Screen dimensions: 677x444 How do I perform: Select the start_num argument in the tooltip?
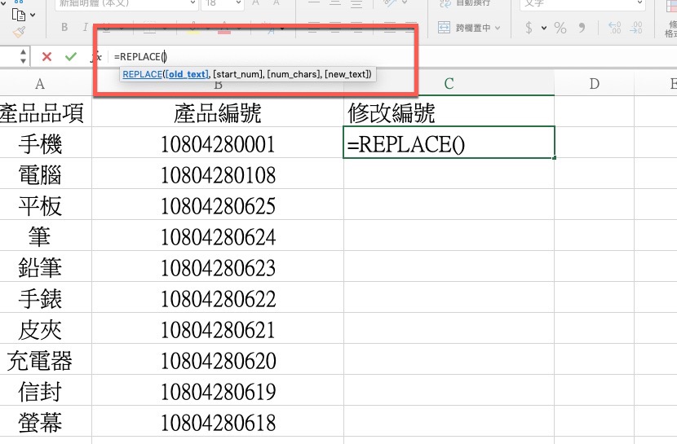pyautogui.click(x=238, y=74)
